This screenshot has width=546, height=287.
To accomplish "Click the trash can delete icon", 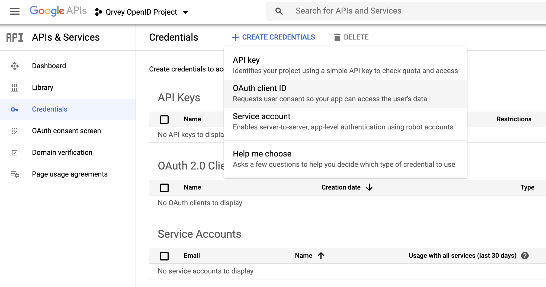I will coord(337,37).
